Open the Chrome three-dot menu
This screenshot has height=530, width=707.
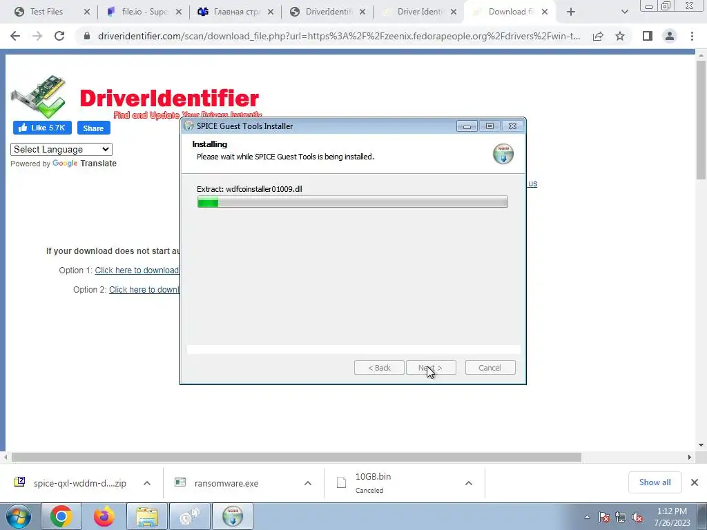(692, 36)
